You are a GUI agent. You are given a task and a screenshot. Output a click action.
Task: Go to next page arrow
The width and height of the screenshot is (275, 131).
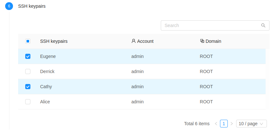232,124
